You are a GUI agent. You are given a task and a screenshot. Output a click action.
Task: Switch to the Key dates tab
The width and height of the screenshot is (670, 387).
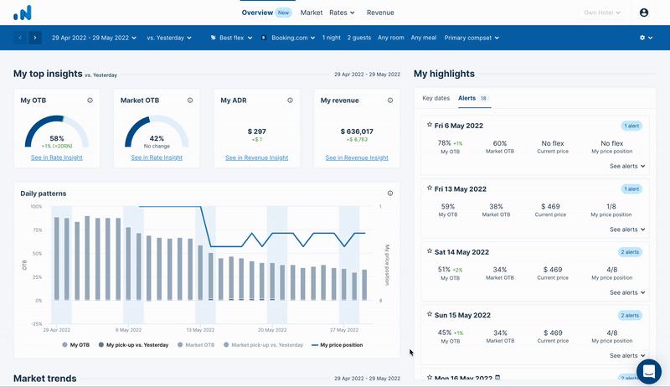[435, 98]
